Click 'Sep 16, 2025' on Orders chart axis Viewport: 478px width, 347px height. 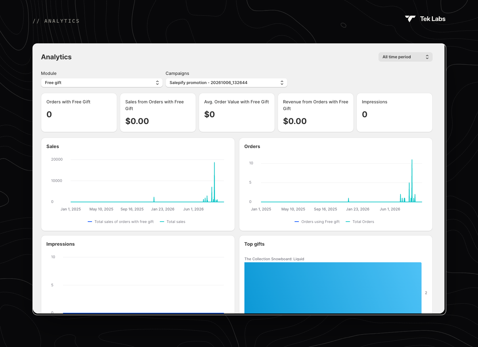coord(325,209)
